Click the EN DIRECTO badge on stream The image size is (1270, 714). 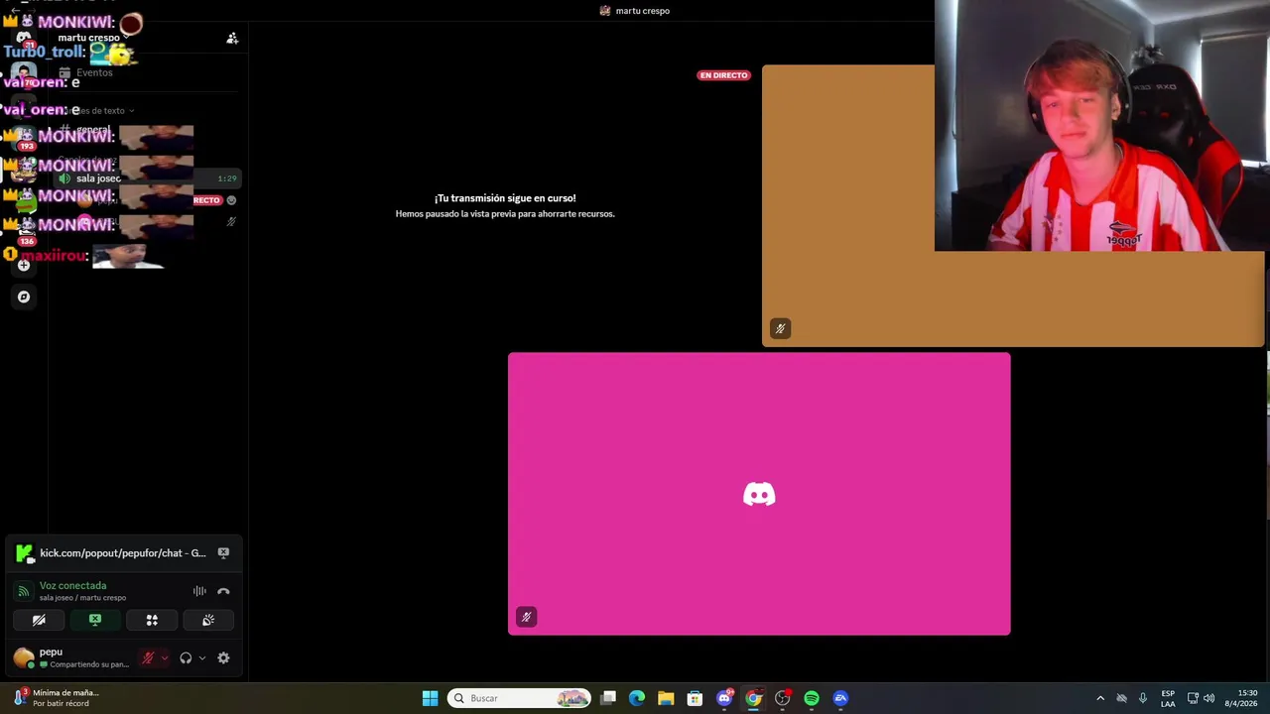click(x=723, y=75)
